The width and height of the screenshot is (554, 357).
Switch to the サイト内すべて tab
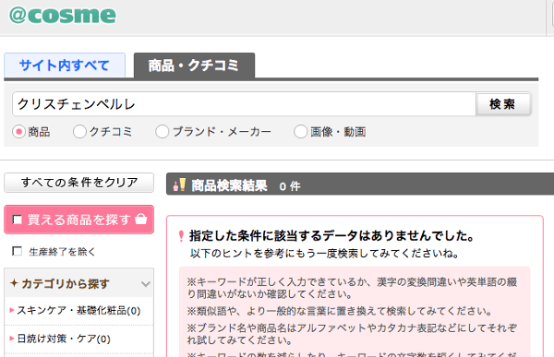[65, 65]
